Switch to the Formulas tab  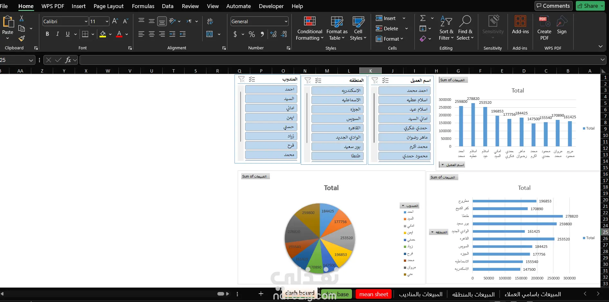pyautogui.click(x=143, y=6)
